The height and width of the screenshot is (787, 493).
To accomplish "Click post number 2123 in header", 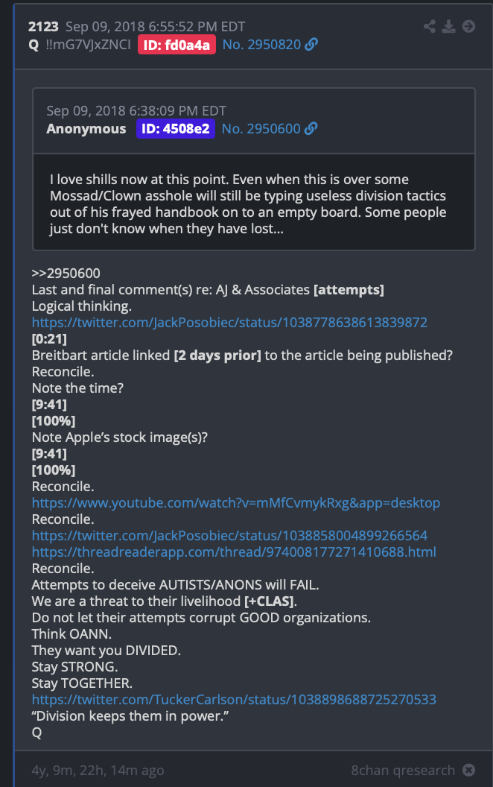I will [43, 27].
